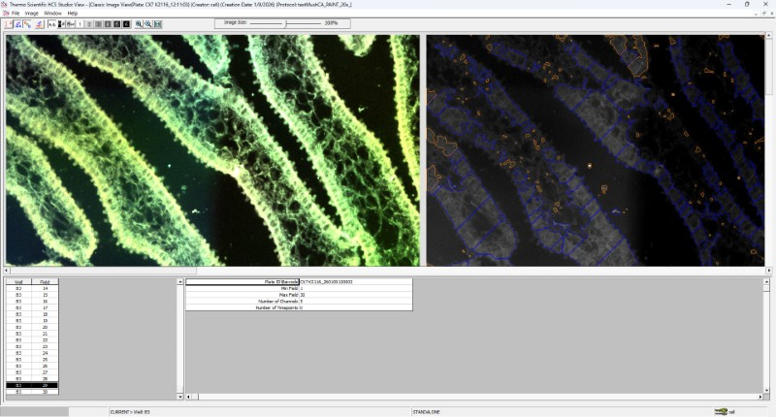Toggle channel 2 display button

(x=89, y=24)
